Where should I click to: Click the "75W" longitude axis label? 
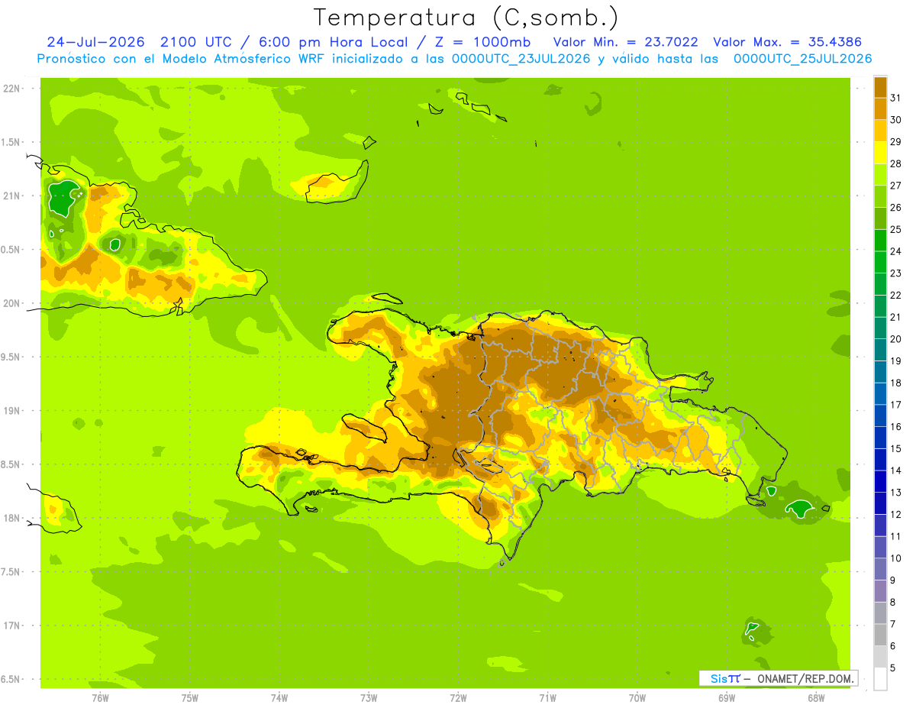click(190, 697)
